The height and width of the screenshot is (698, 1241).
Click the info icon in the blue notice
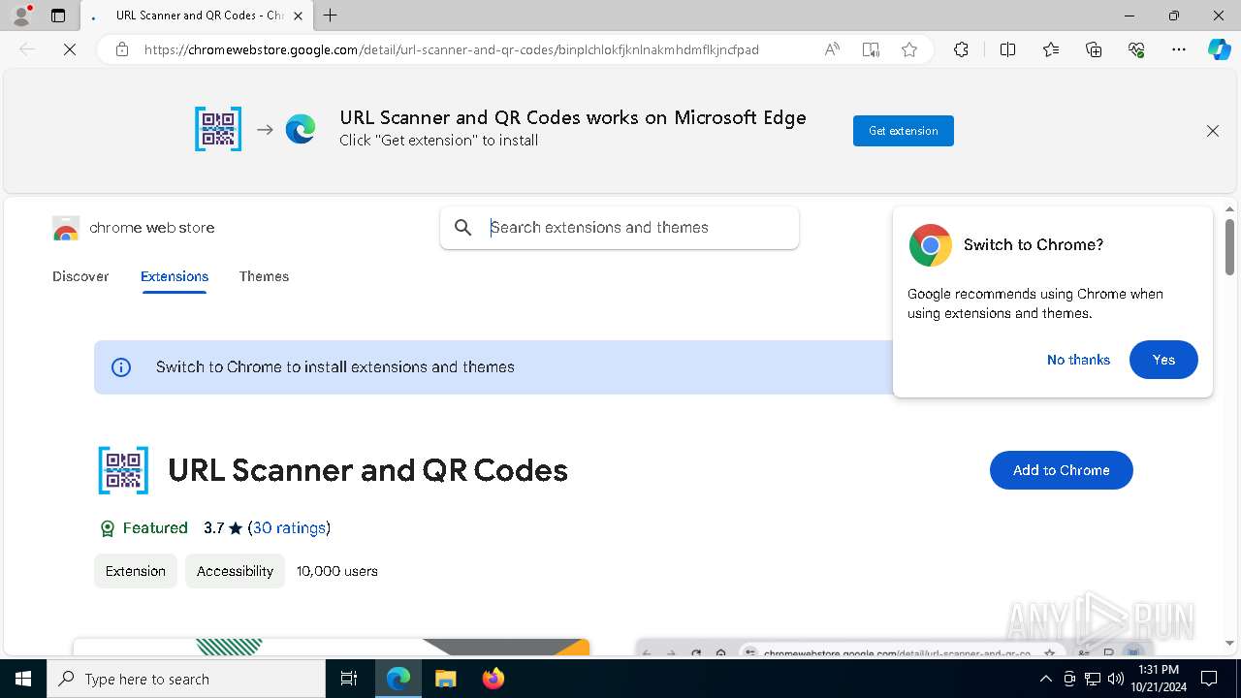121,367
